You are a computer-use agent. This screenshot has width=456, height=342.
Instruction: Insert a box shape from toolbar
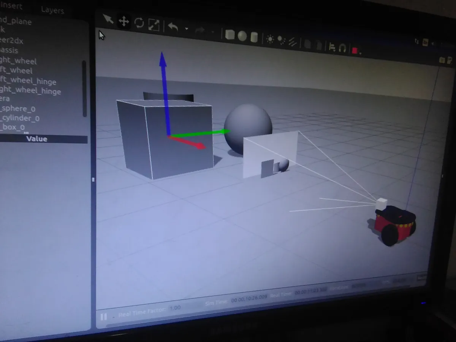click(230, 35)
